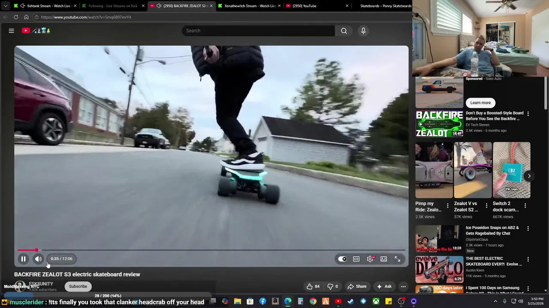Launch Steam from taskbar
Image resolution: width=549 pixels, height=308 pixels.
tap(351, 302)
